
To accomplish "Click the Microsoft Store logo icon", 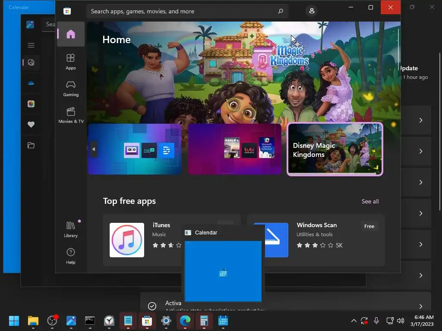I will 67,11.
